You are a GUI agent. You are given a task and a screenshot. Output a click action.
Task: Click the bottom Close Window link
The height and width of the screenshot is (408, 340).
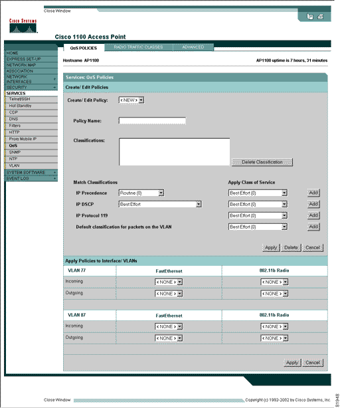tap(57, 399)
